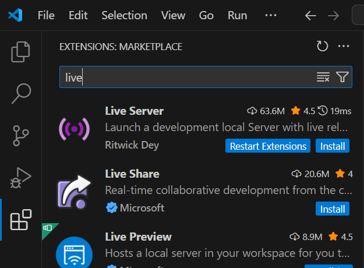Open the Explorer view in activity bar

click(x=20, y=52)
